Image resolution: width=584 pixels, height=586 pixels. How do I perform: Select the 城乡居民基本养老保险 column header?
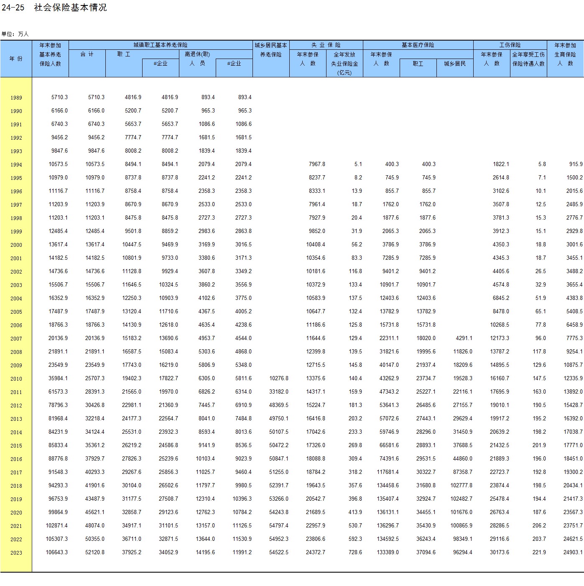271,50
